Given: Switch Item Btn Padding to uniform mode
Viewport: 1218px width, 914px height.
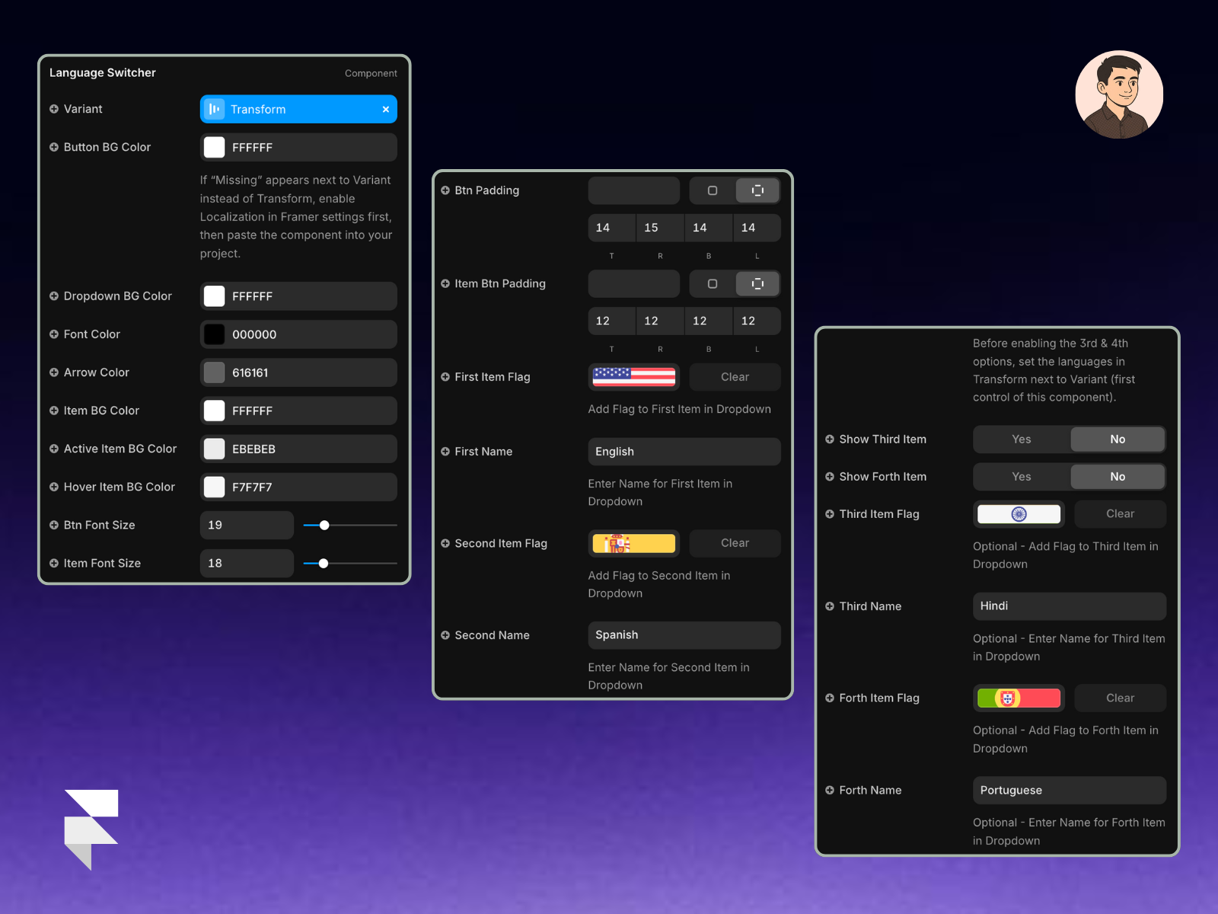Looking at the screenshot, I should point(711,283).
